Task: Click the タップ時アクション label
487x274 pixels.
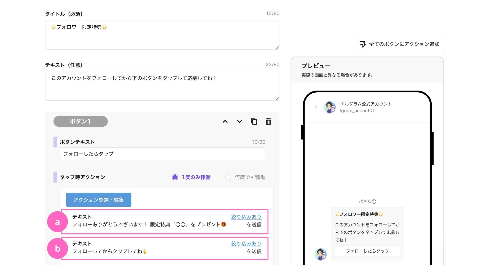Action: pos(82,177)
